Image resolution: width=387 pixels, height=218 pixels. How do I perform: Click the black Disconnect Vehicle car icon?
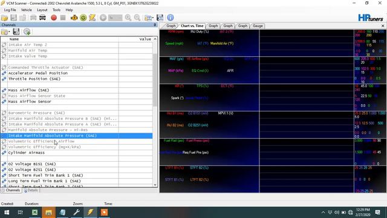(x=42, y=18)
